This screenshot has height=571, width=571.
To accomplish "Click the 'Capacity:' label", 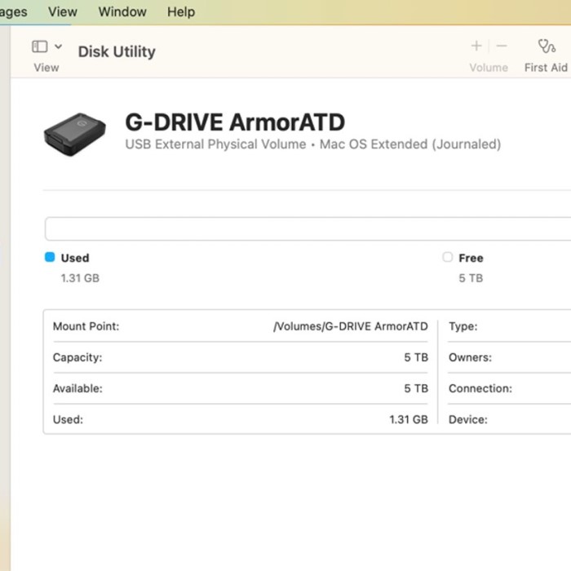I will 77,357.
